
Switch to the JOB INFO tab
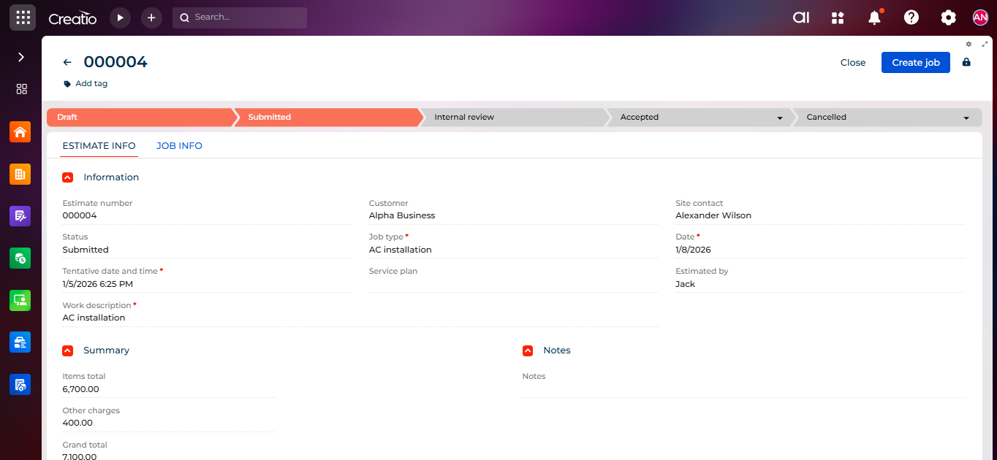pos(179,146)
